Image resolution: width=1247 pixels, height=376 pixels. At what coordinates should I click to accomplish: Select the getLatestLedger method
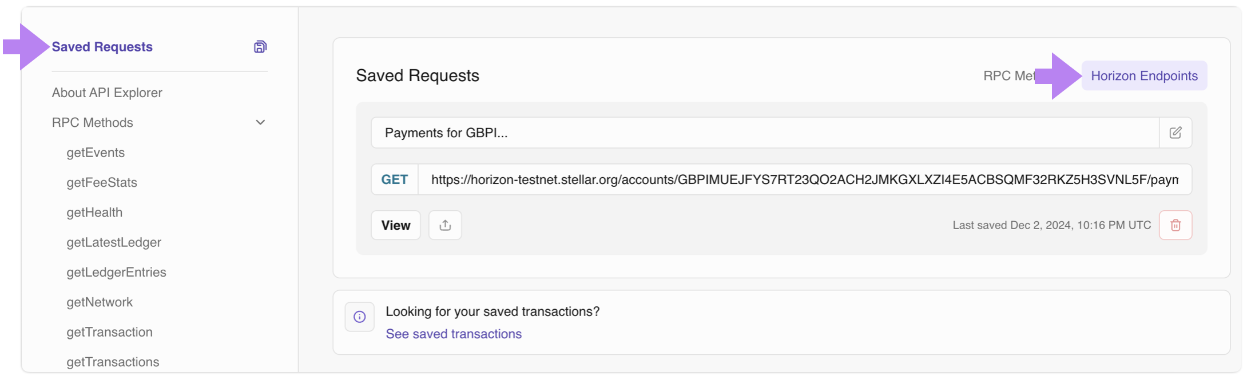click(114, 242)
